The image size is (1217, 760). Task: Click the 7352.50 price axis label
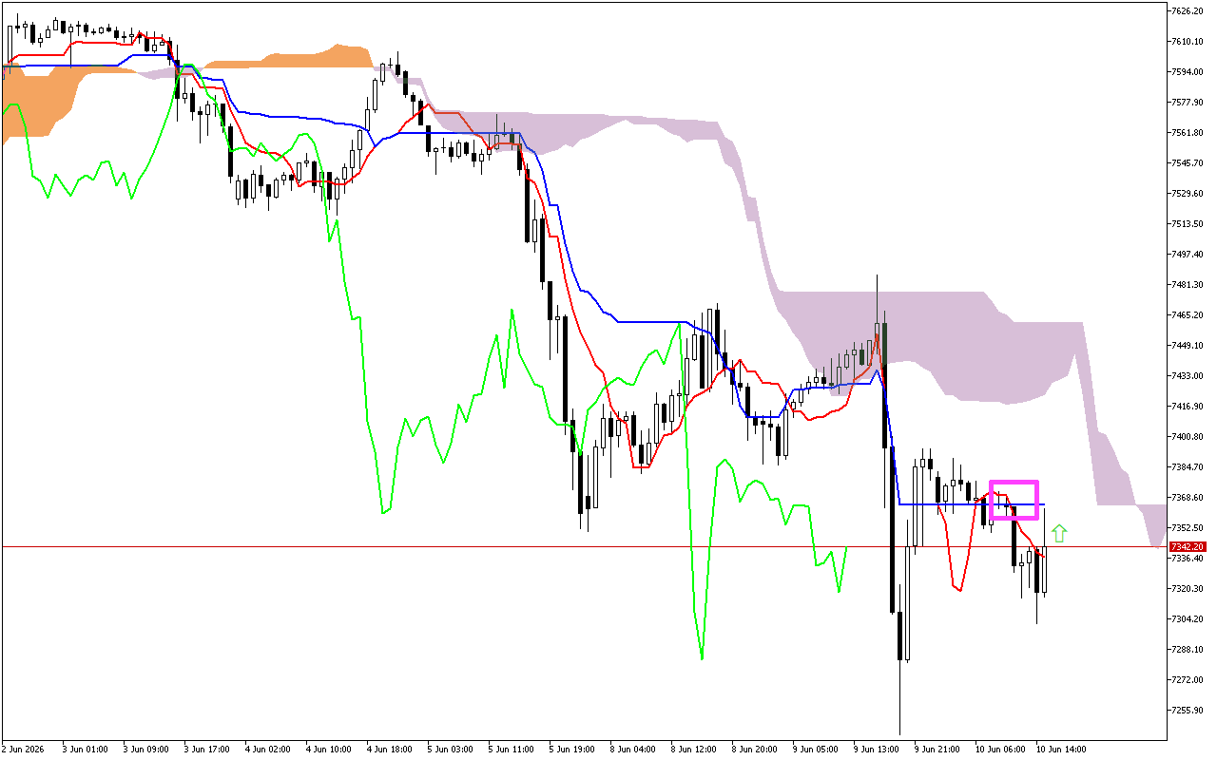pos(1188,528)
